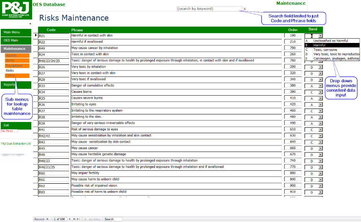Open Band dropdown for R45 row
The image size is (361, 222).
point(320,148)
